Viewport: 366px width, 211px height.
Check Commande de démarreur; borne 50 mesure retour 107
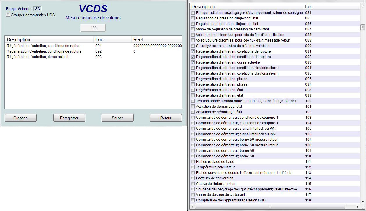click(x=193, y=140)
